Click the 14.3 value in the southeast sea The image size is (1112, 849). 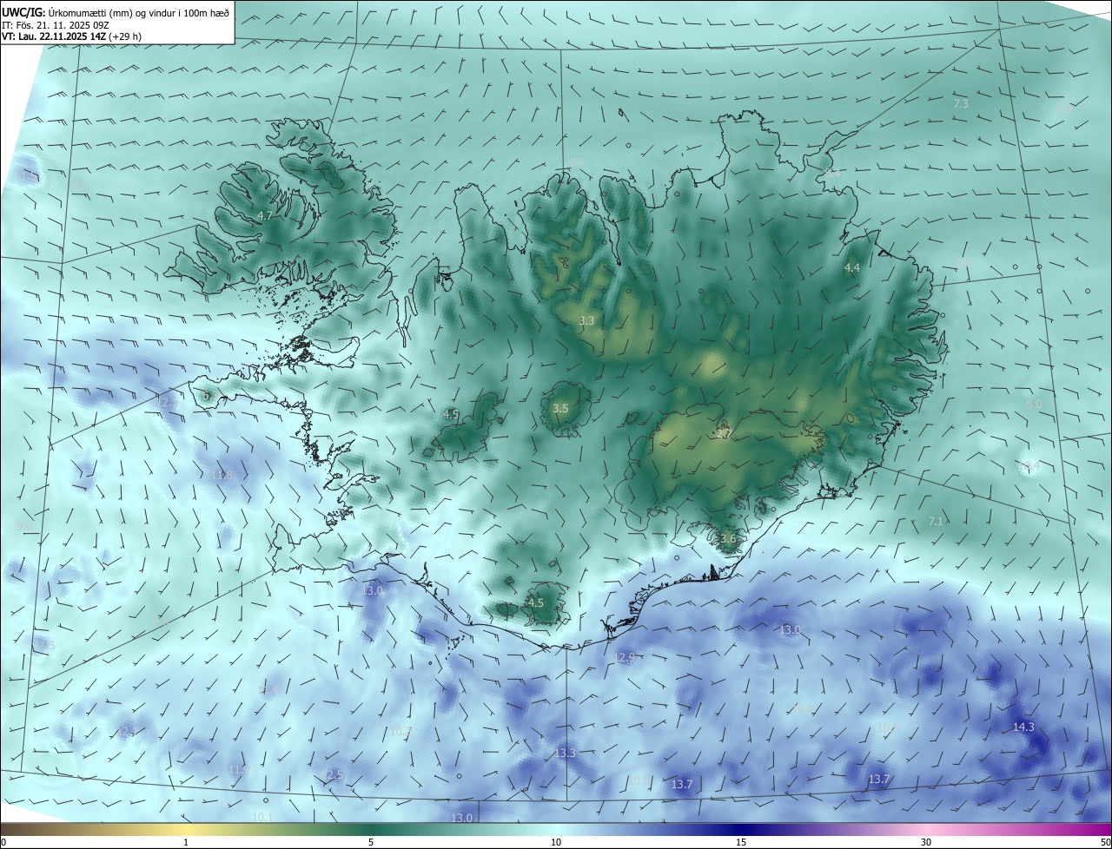1024,727
